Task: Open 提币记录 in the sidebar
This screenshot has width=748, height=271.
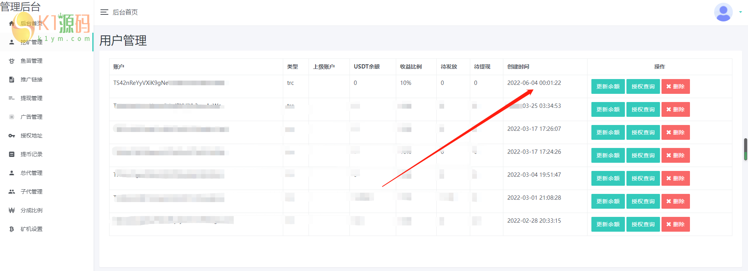Action: pyautogui.click(x=31, y=154)
